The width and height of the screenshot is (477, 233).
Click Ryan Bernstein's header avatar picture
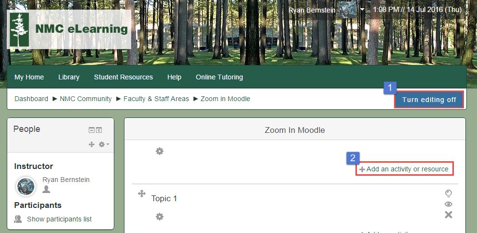(x=347, y=10)
